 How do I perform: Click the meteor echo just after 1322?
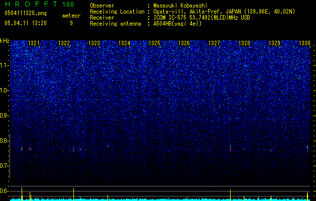[73, 150]
